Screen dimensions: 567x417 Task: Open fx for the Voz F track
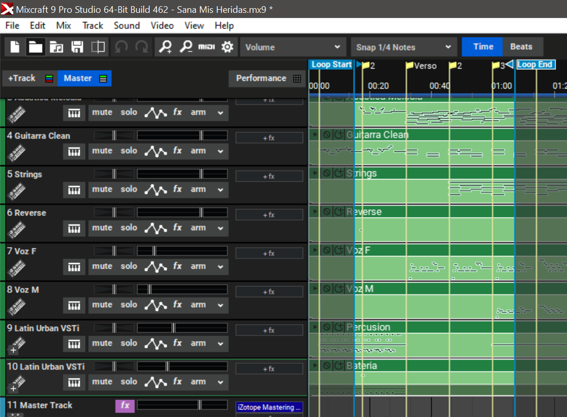[177, 266]
